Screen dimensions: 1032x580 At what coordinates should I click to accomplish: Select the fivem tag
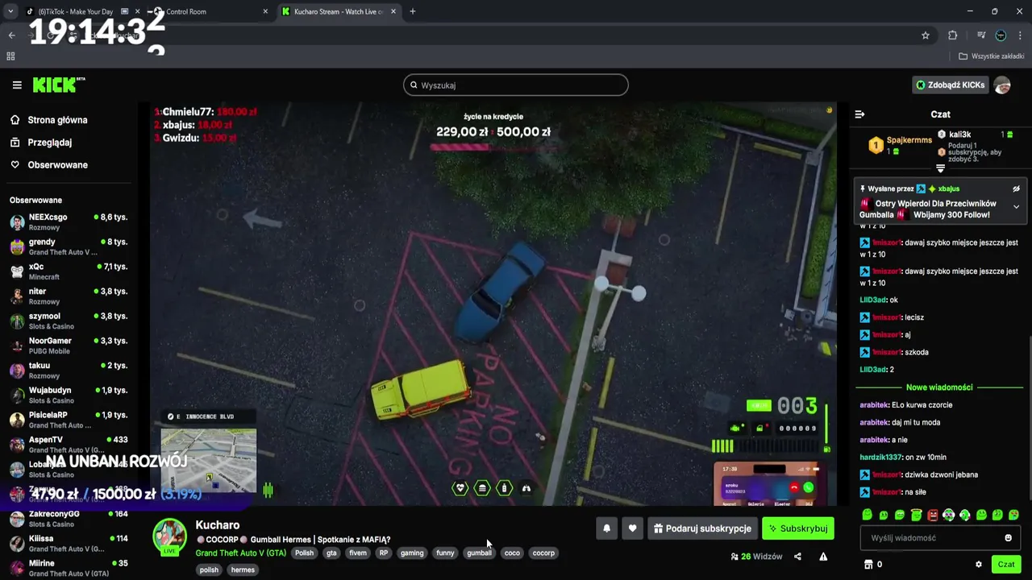click(x=358, y=553)
